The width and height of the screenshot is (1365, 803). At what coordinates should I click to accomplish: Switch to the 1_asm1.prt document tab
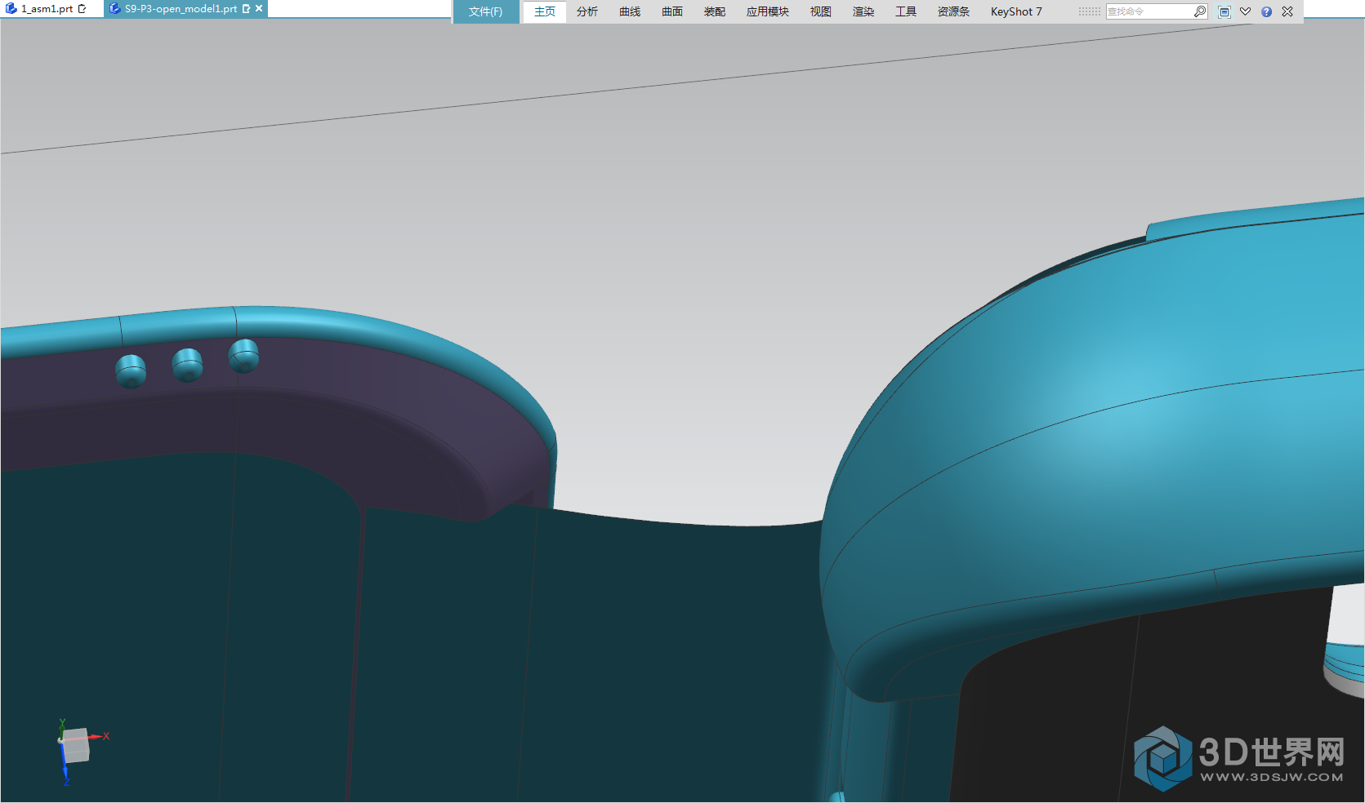click(x=47, y=9)
